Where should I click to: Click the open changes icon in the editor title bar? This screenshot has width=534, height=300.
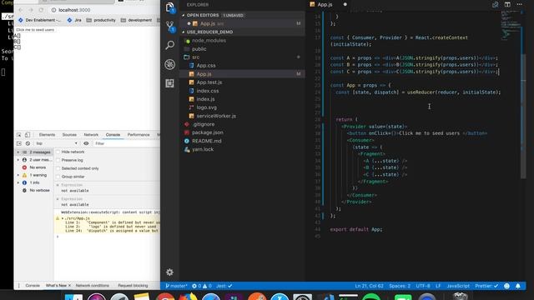tap(495, 4)
